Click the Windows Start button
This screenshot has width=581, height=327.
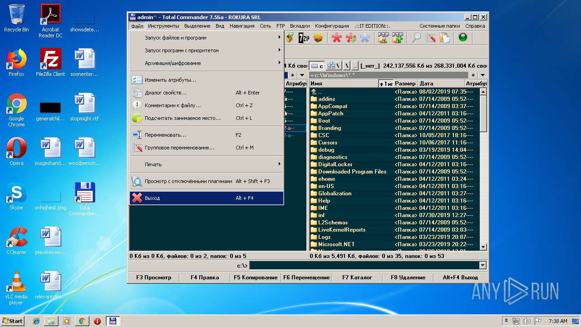(13, 321)
